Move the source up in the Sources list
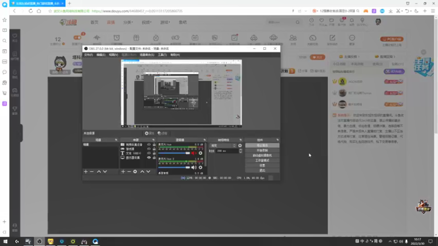438x246 pixels. [142, 172]
